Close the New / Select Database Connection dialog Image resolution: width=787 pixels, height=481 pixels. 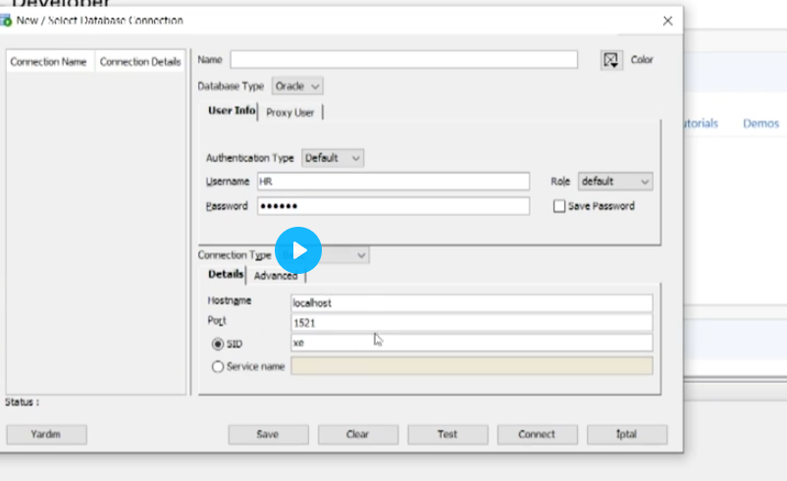click(667, 21)
